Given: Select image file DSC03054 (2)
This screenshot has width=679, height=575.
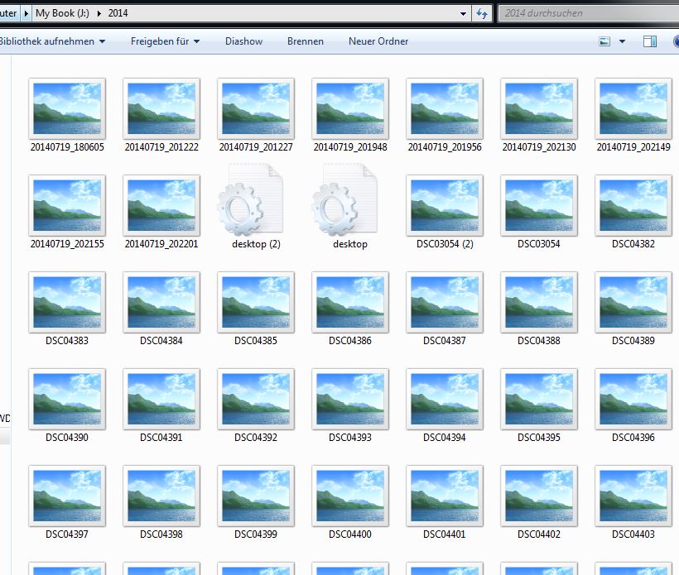Looking at the screenshot, I should pos(445,212).
